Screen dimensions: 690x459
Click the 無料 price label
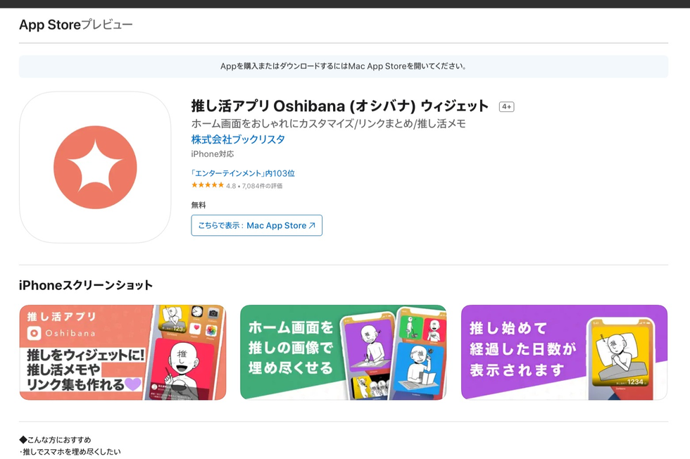click(199, 205)
